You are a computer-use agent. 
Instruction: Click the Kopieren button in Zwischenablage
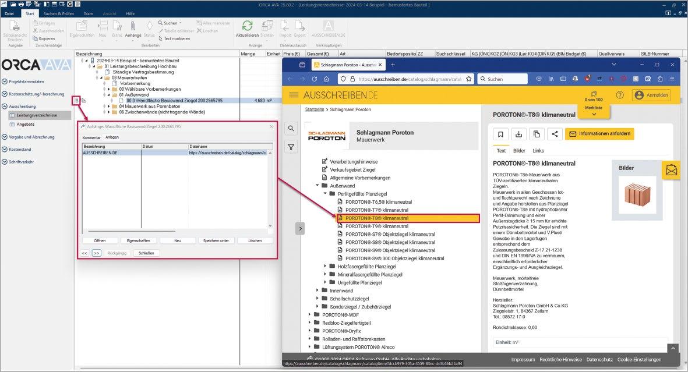44,38
